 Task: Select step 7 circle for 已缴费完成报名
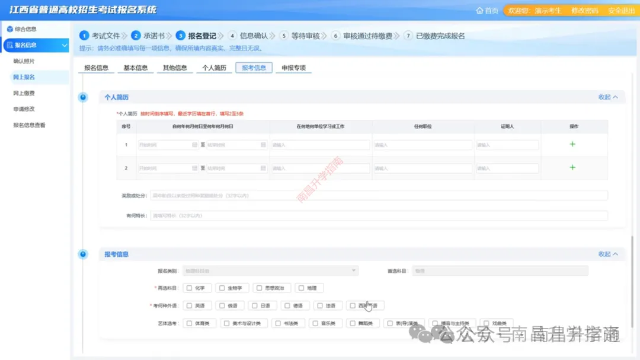pos(408,36)
